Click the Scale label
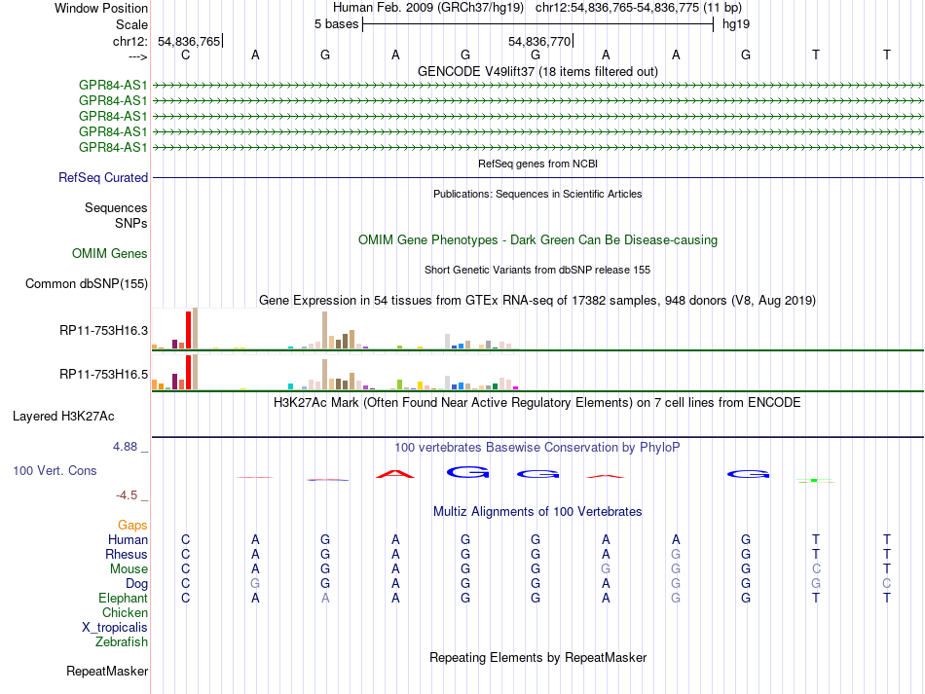925x694 pixels. [x=132, y=24]
